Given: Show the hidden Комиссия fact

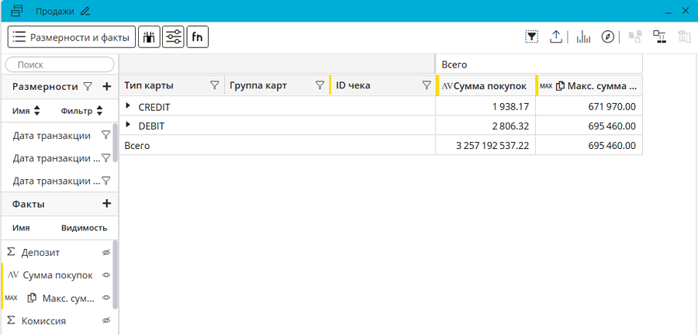Looking at the screenshot, I should (x=106, y=320).
